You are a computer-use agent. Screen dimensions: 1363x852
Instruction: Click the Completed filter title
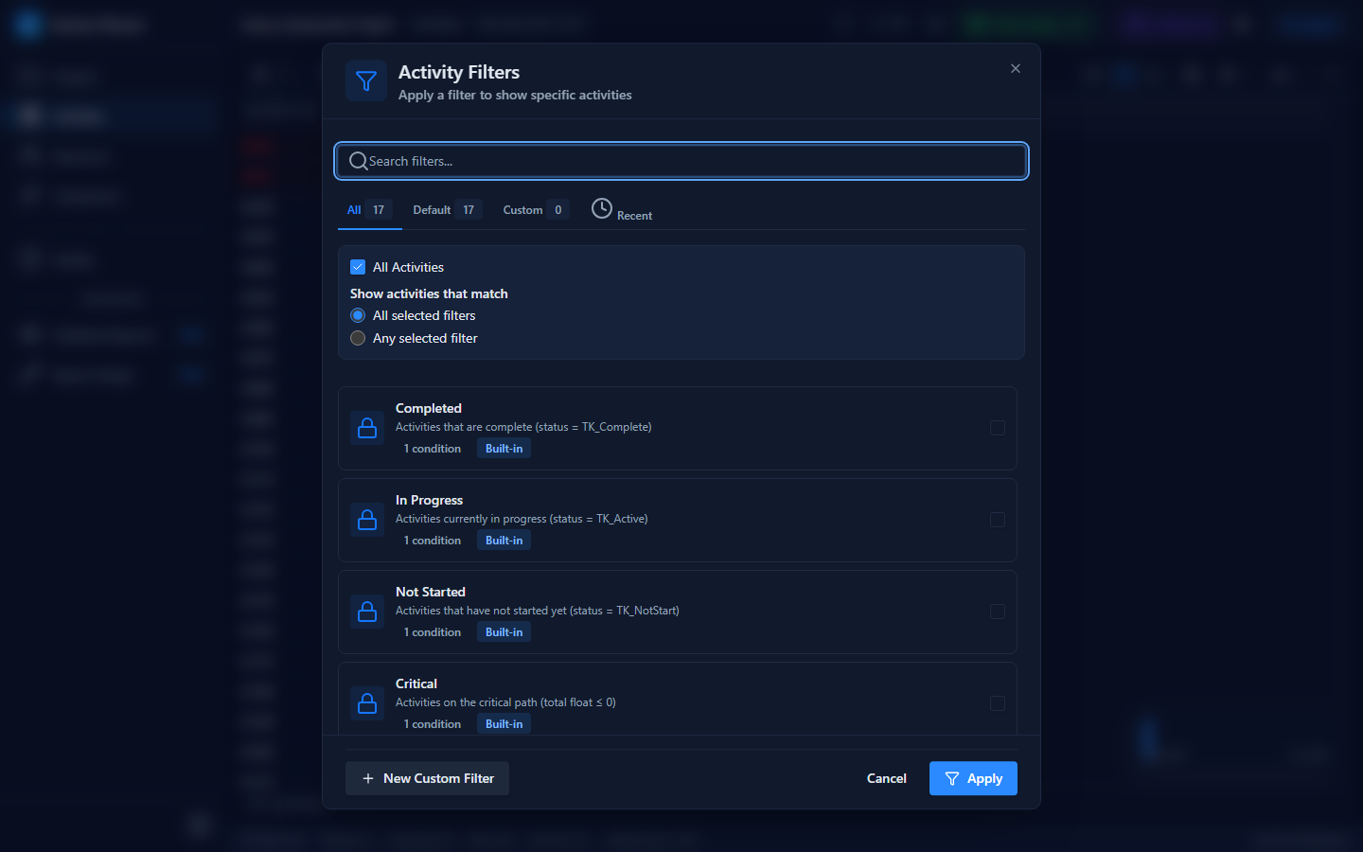click(x=429, y=408)
